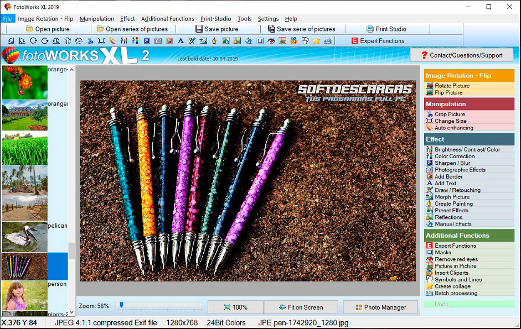Select the Add Text 'A' toolbar icon
The height and width of the screenshot is (329, 521).
180,41
